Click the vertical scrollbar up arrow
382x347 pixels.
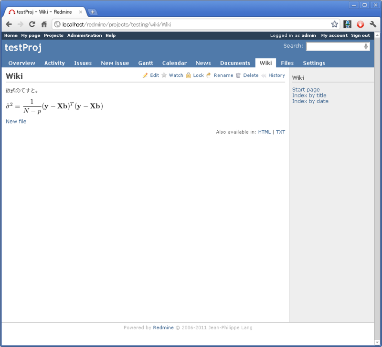click(x=377, y=35)
